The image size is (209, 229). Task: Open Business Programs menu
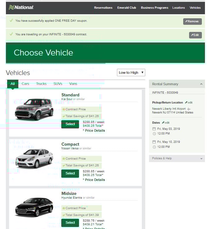pyautogui.click(x=155, y=8)
